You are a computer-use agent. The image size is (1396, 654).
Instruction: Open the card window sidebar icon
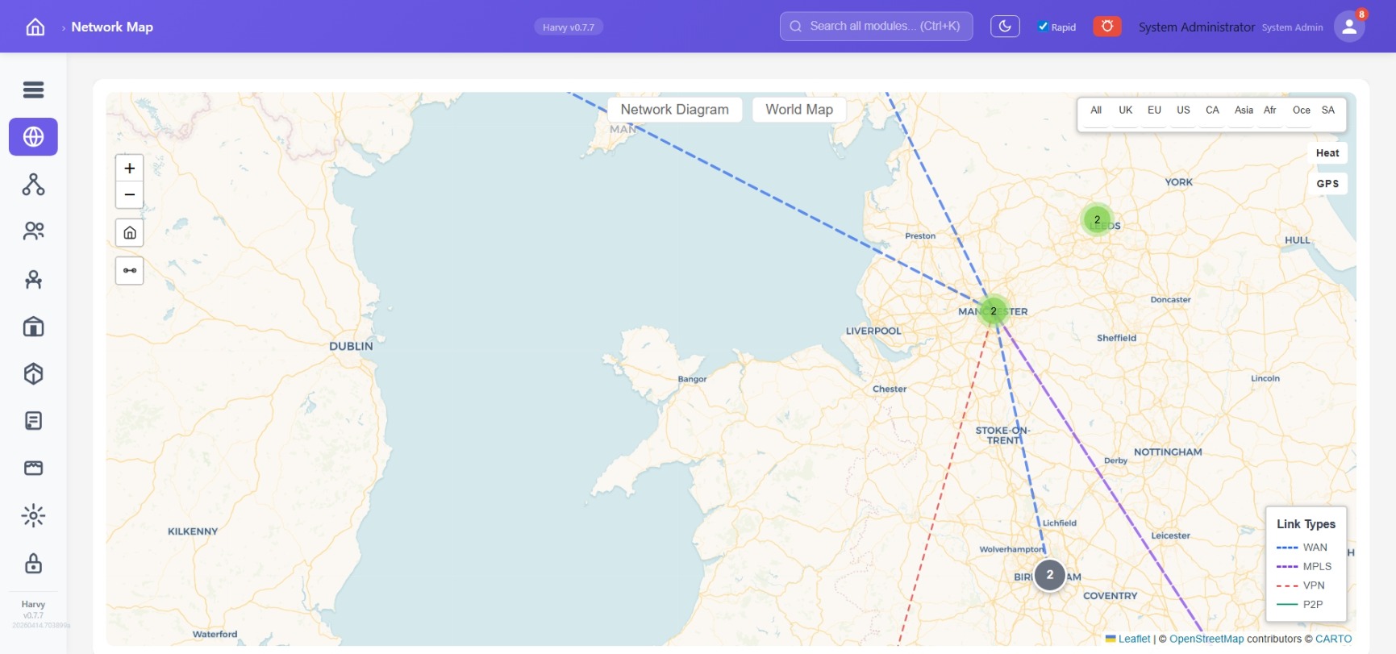(x=33, y=469)
